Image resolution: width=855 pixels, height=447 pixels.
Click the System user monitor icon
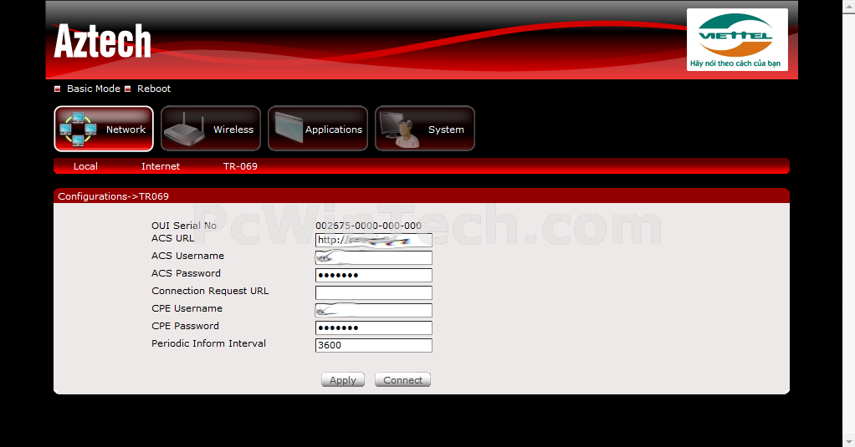399,130
